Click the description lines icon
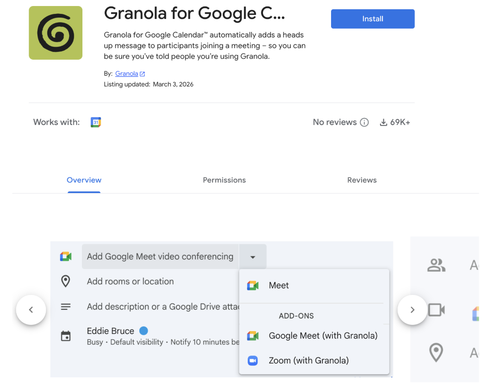This screenshot has width=488, height=388. [66, 307]
